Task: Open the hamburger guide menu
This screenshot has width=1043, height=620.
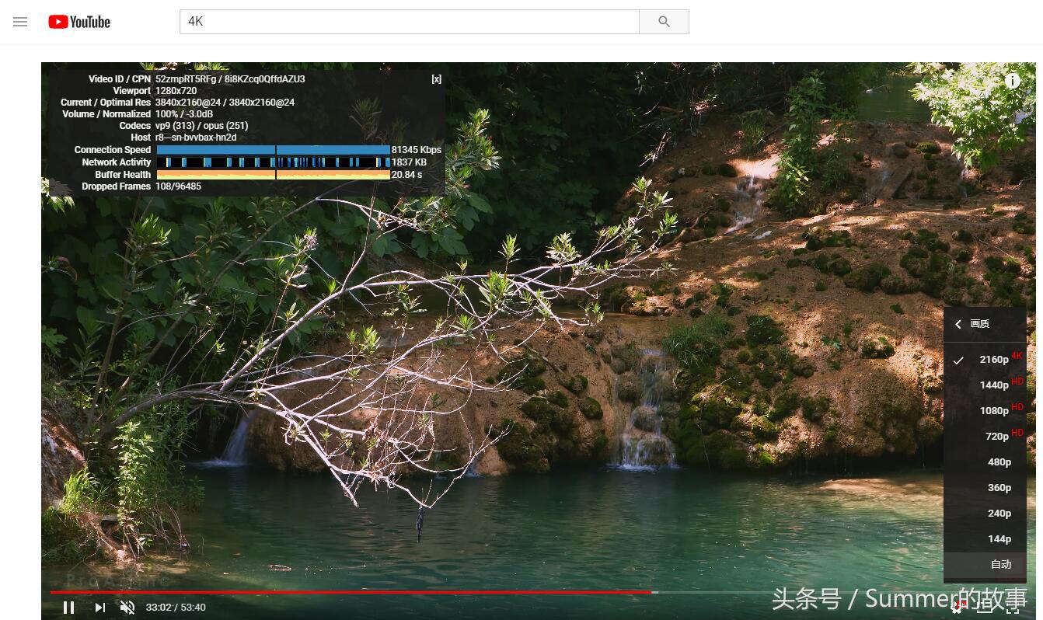Action: pos(20,22)
